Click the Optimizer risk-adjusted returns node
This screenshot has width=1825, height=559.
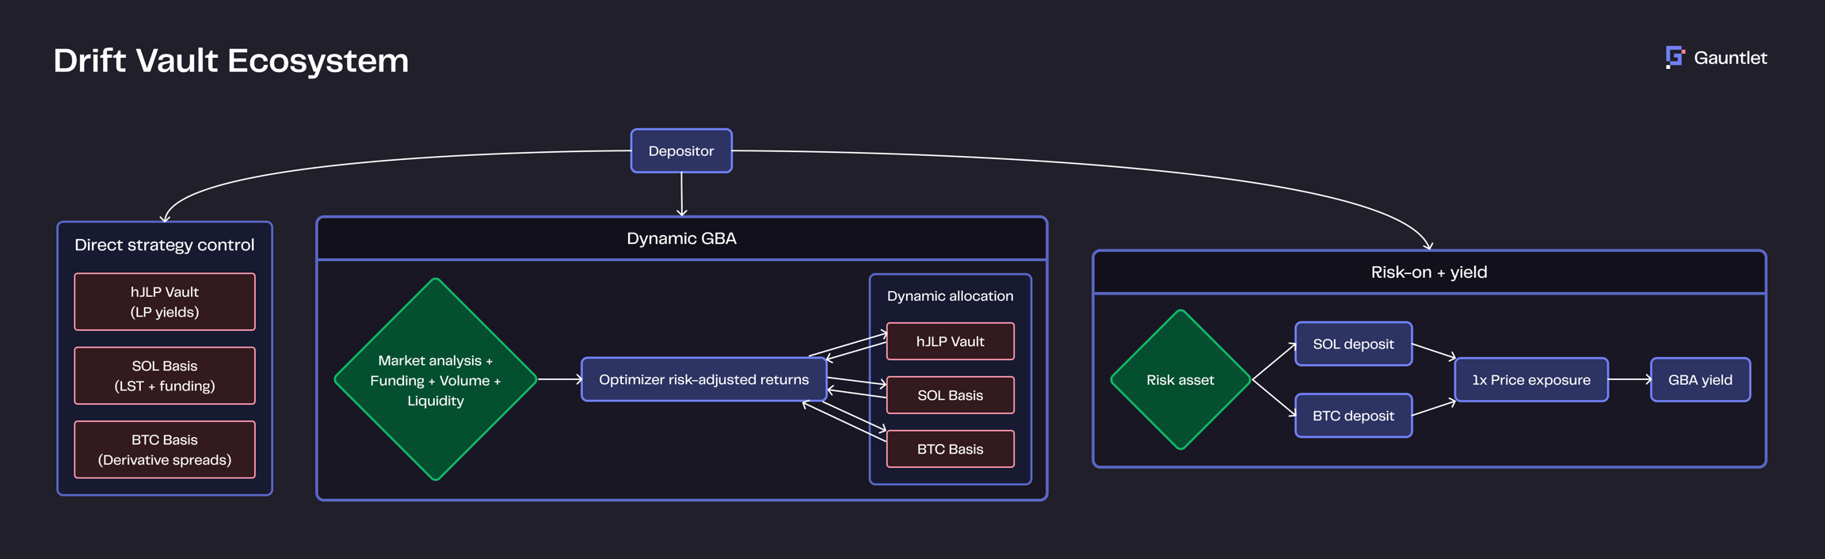(x=703, y=380)
